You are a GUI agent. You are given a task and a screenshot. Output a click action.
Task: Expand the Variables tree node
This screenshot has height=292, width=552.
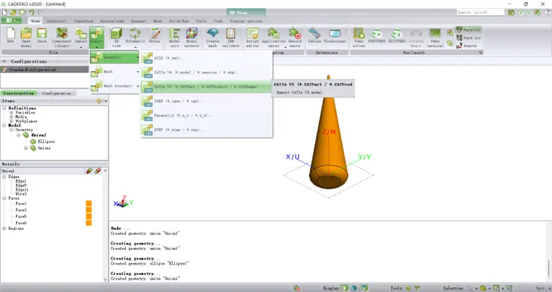tap(11, 113)
